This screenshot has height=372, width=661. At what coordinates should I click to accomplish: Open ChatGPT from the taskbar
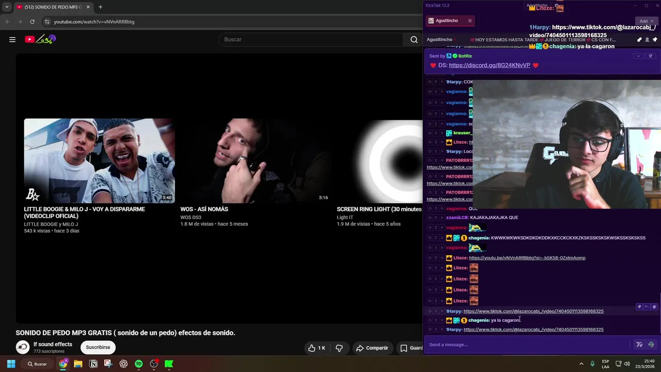click(x=123, y=364)
